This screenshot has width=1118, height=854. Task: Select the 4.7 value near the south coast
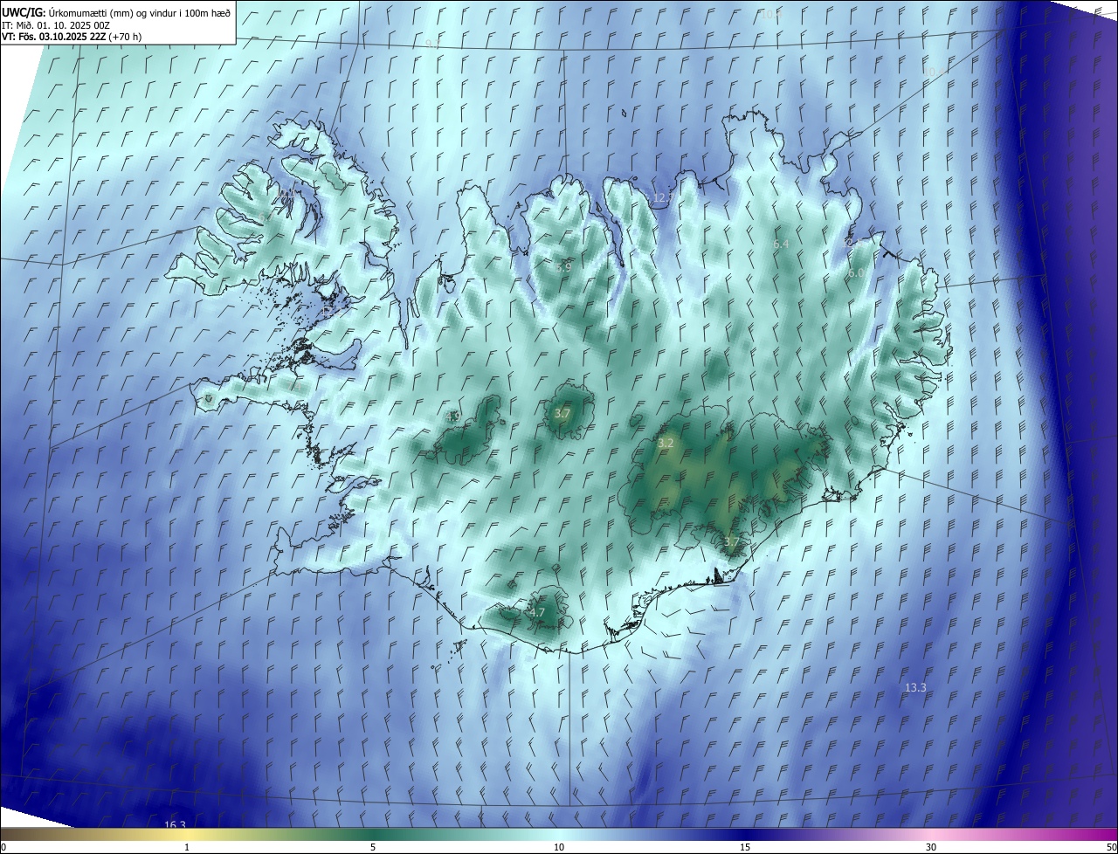(x=537, y=613)
